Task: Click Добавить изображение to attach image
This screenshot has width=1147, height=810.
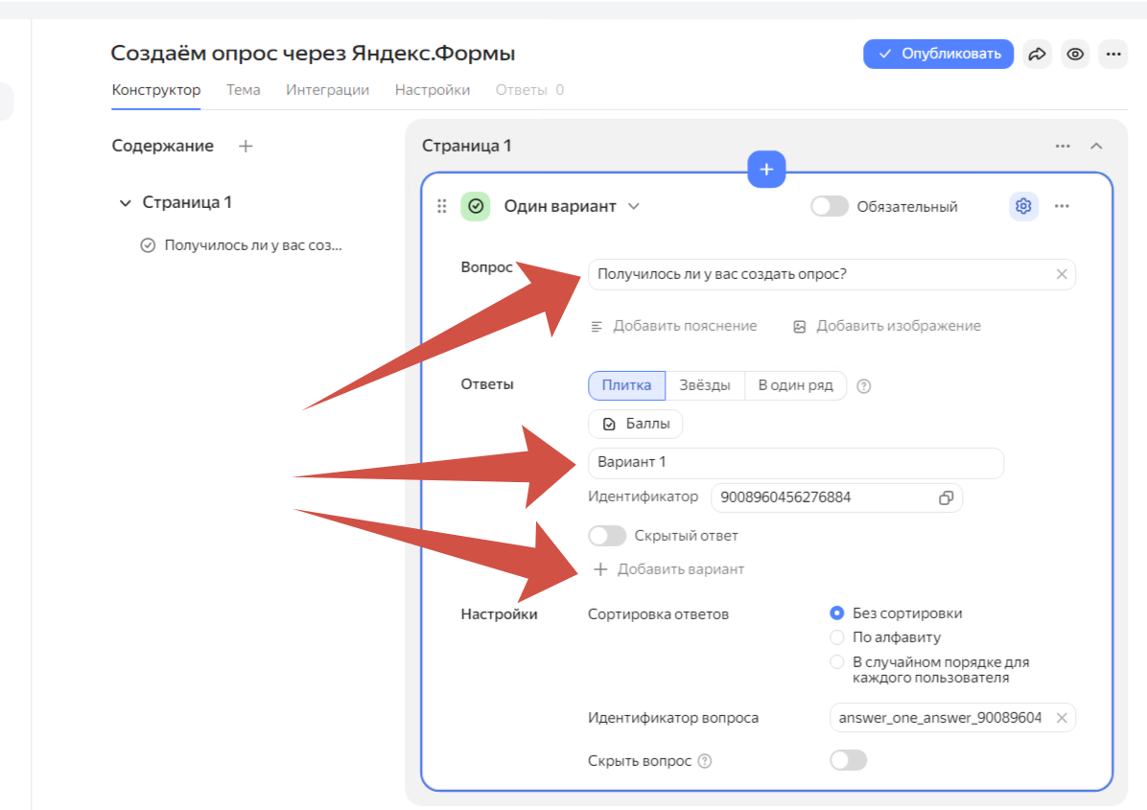Action: coord(898,326)
